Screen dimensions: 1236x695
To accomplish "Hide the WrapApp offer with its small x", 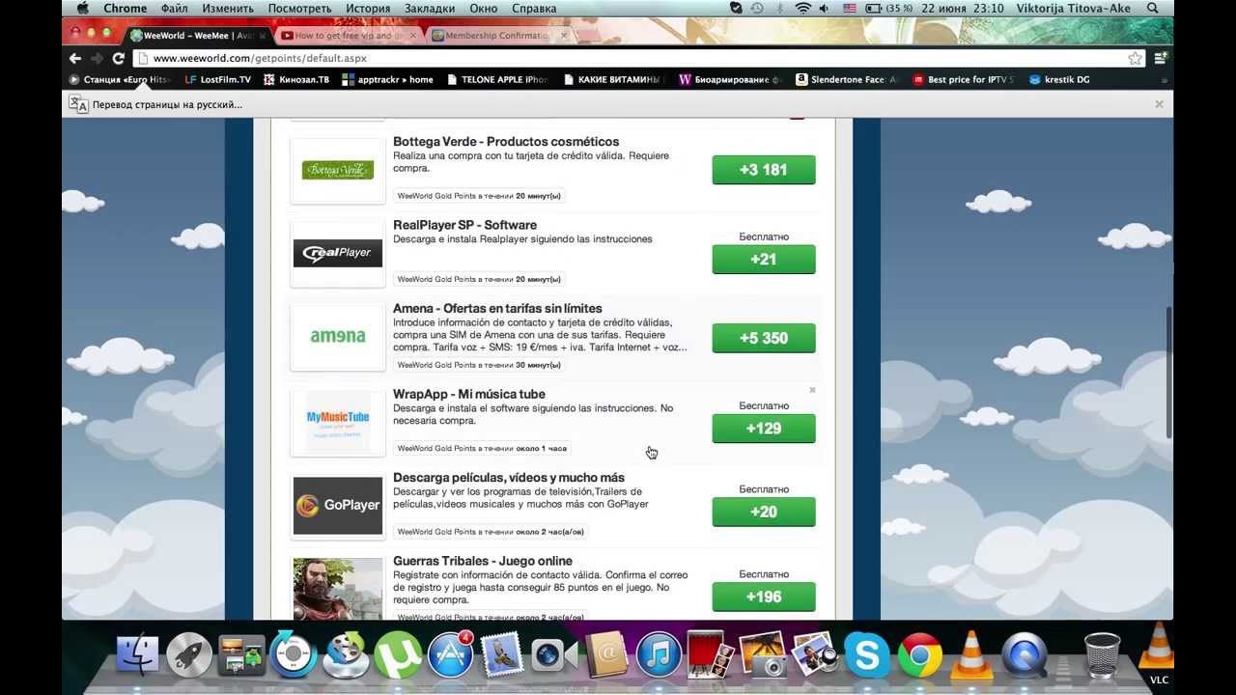I will [x=812, y=390].
